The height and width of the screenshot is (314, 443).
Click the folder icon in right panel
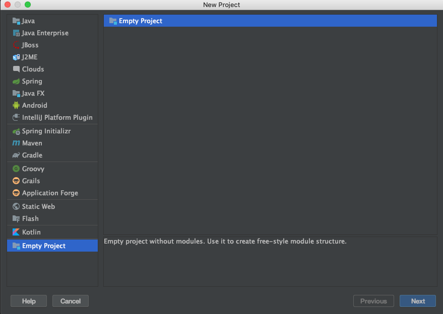pyautogui.click(x=113, y=21)
